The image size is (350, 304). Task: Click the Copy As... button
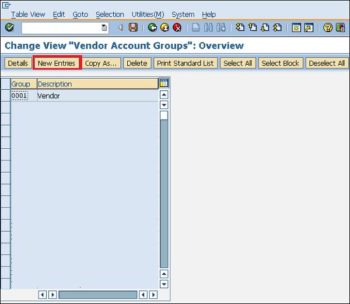tap(101, 63)
